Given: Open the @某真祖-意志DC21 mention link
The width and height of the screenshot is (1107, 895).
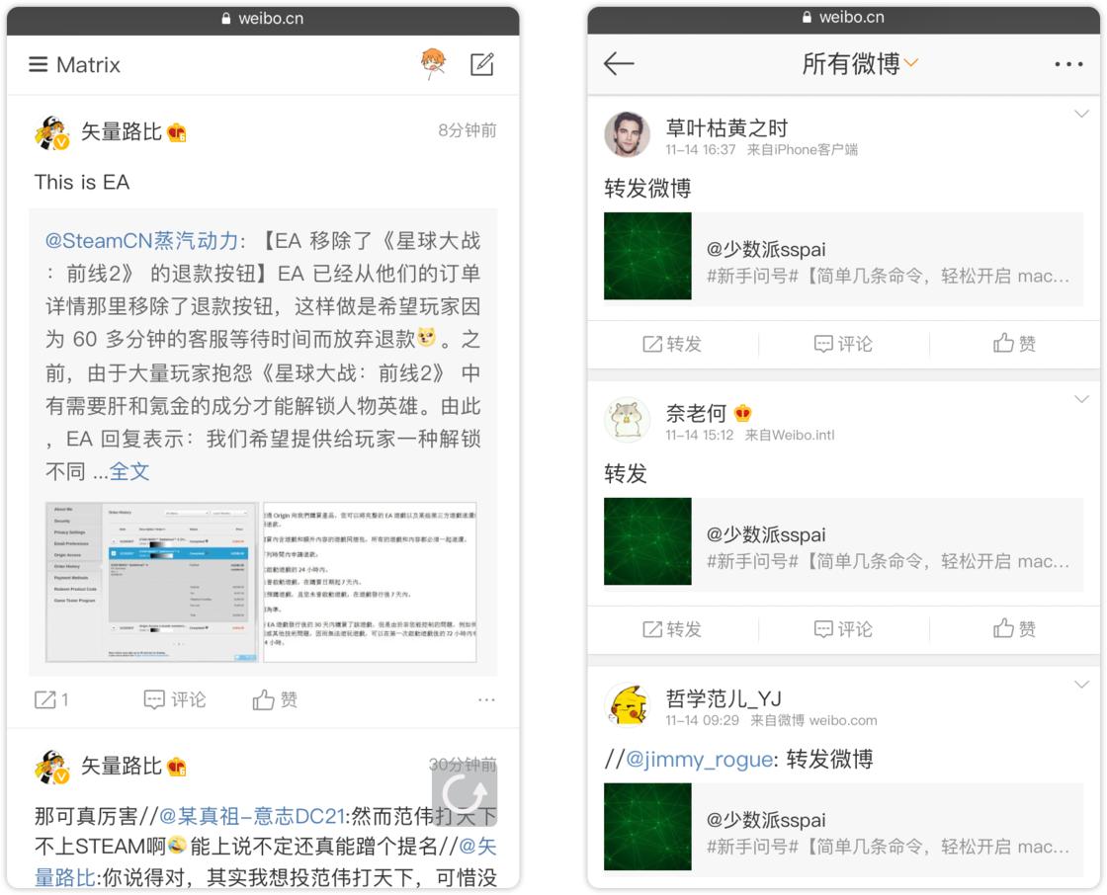Looking at the screenshot, I should (x=252, y=817).
